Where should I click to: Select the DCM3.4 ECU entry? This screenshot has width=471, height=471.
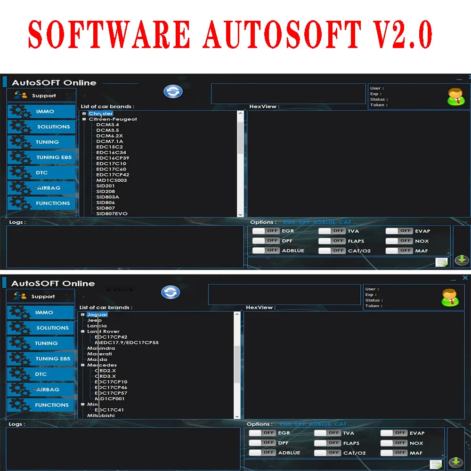(107, 125)
